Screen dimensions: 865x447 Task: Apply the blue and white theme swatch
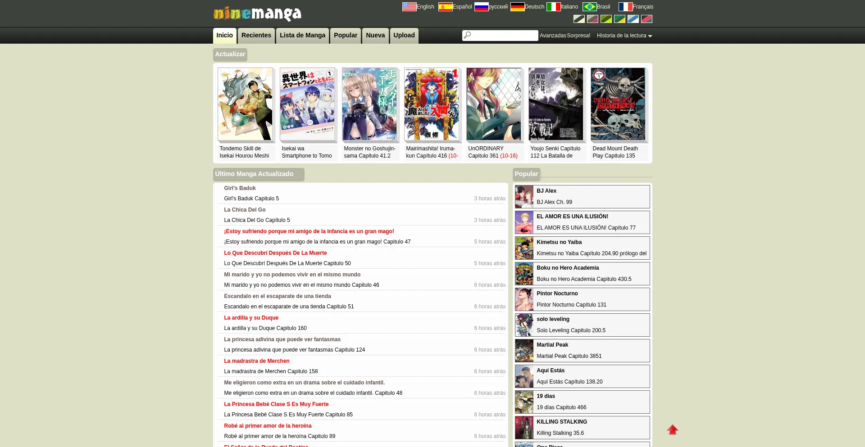[633, 19]
